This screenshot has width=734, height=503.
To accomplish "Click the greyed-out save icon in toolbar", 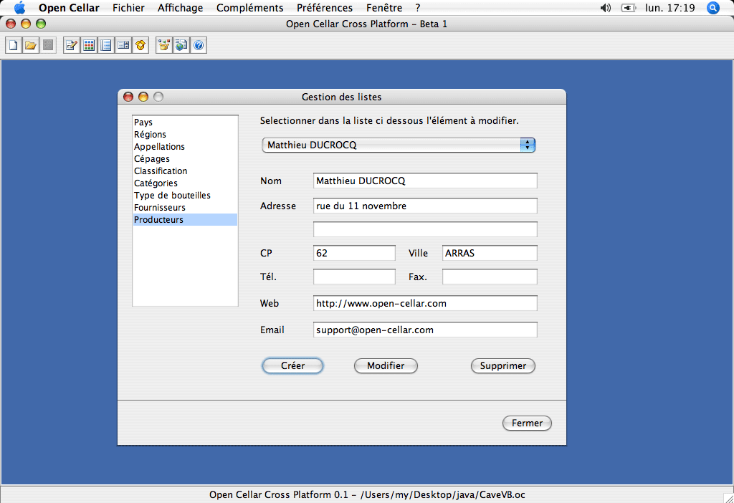I will tap(48, 45).
